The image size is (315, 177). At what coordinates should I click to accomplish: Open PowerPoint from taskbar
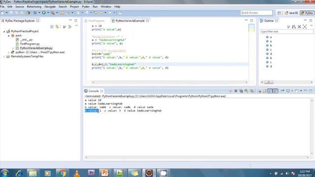[105, 173]
